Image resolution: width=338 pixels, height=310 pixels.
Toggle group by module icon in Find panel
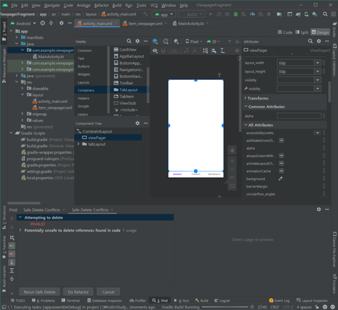pos(12,238)
